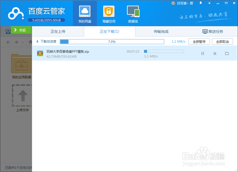Open dropdown next to forward arrow
This screenshot has height=172, width=238.
[22, 42]
